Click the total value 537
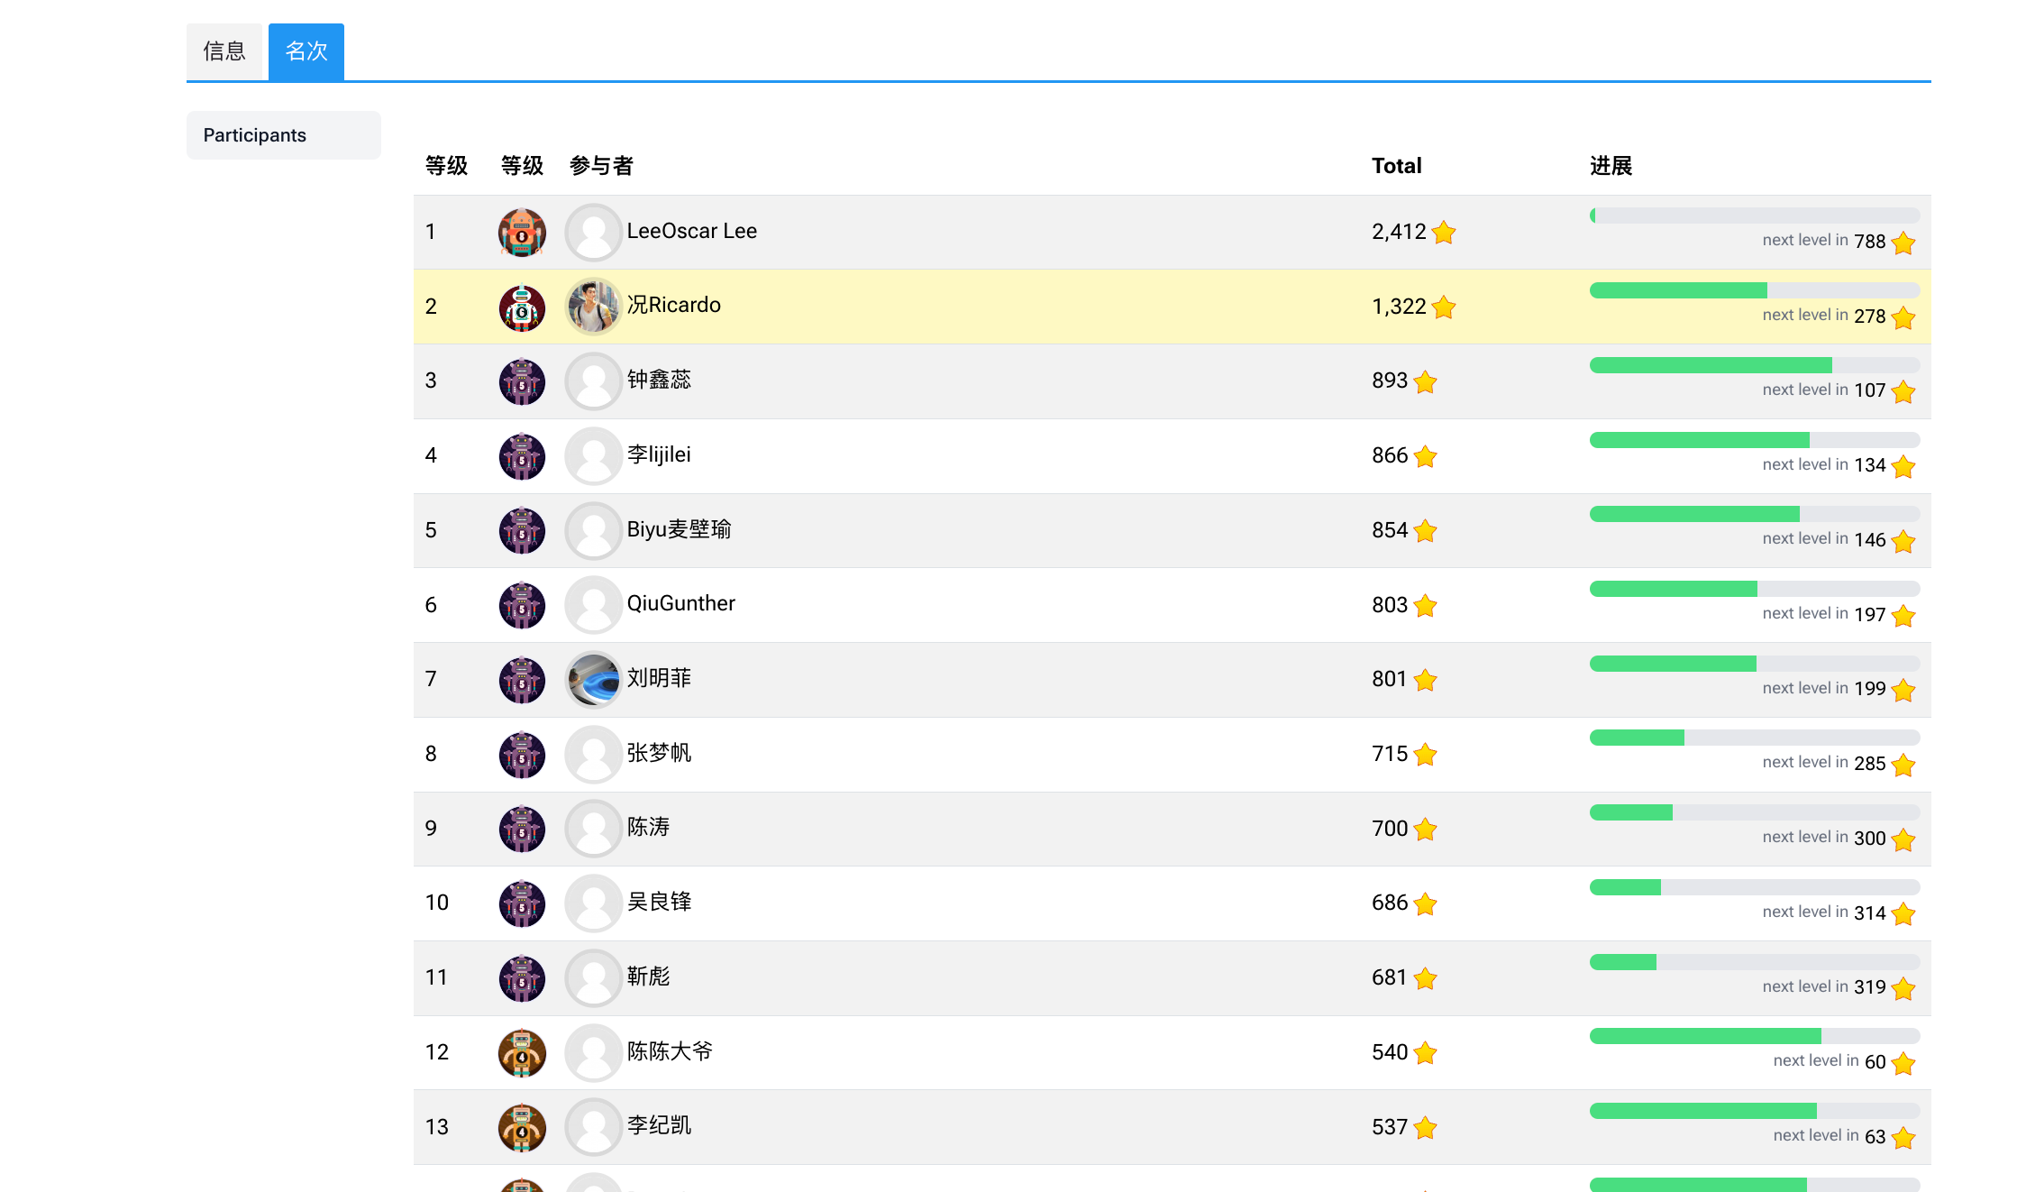Viewport: 2026px width, 1192px height. tap(1389, 1128)
